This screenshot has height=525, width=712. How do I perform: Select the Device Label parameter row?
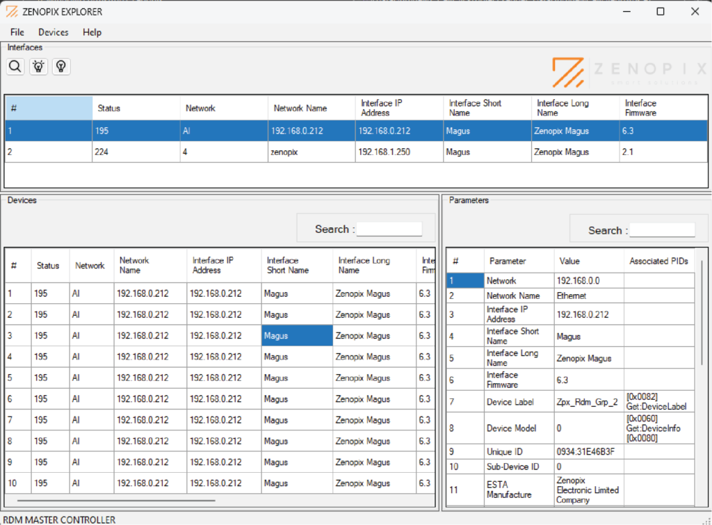(518, 401)
